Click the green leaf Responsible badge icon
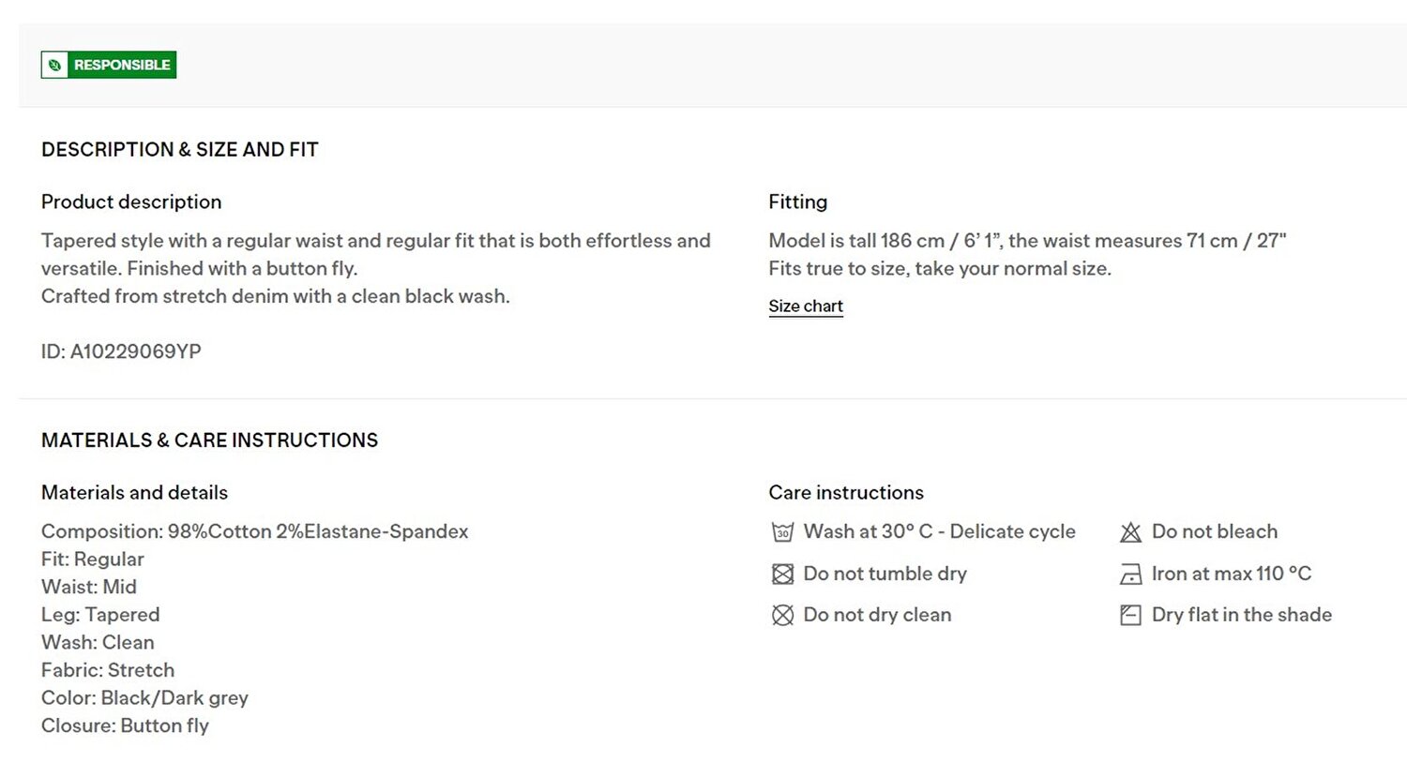 click(54, 65)
